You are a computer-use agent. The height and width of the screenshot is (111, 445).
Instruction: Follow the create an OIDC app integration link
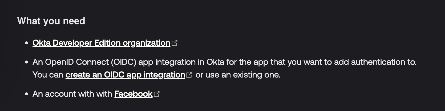coord(125,75)
